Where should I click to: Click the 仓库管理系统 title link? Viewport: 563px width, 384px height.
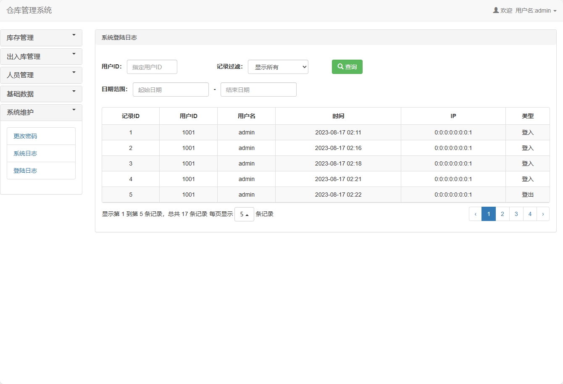(29, 10)
